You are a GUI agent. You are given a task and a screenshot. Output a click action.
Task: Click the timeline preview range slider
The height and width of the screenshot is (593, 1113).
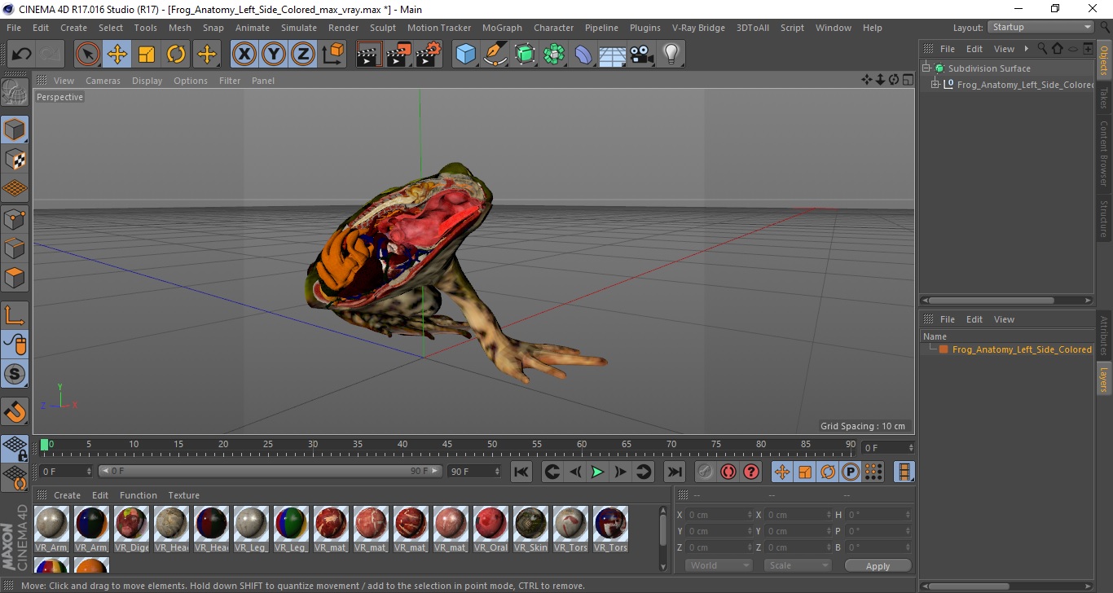271,471
